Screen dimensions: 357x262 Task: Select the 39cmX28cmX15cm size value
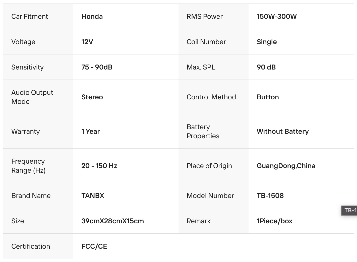(112, 221)
